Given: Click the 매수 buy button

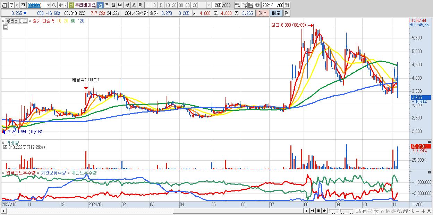Looking at the screenshot, I should click(263, 13).
